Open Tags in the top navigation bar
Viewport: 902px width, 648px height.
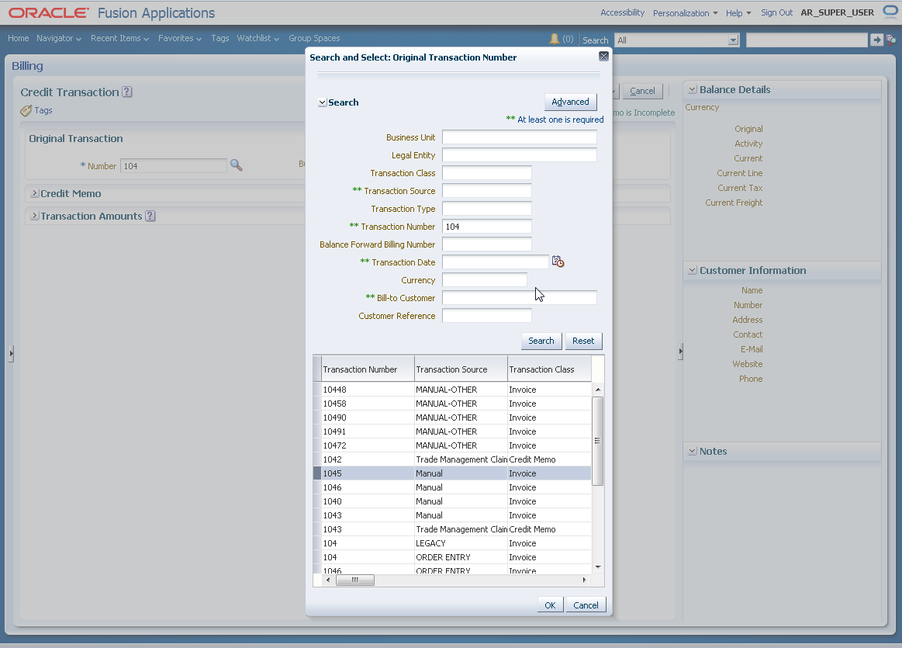pos(219,38)
